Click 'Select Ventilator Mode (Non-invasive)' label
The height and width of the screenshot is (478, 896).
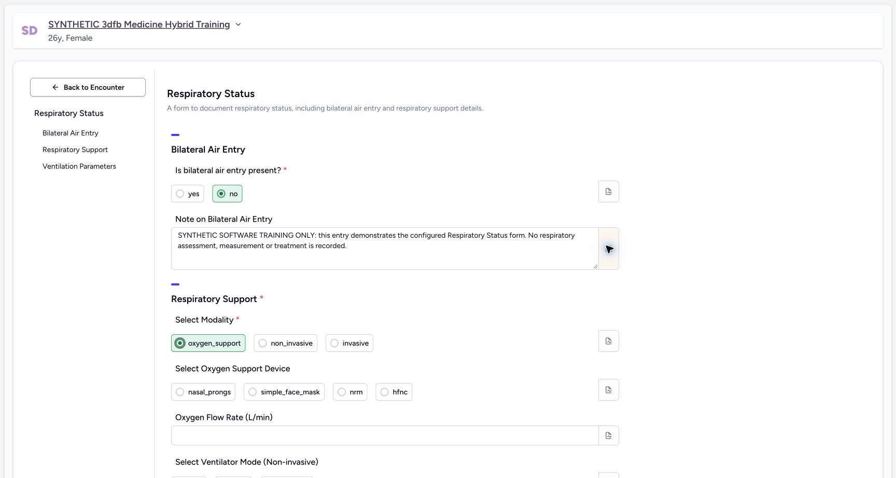coord(247,462)
